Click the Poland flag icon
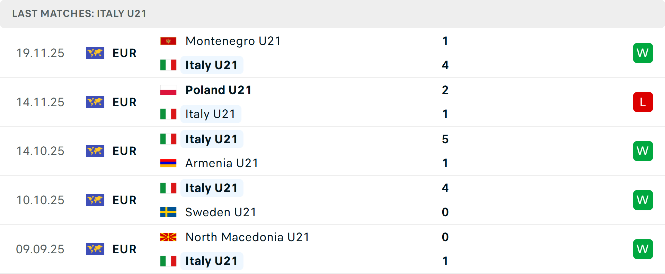This screenshot has height=274, width=665. (x=168, y=90)
